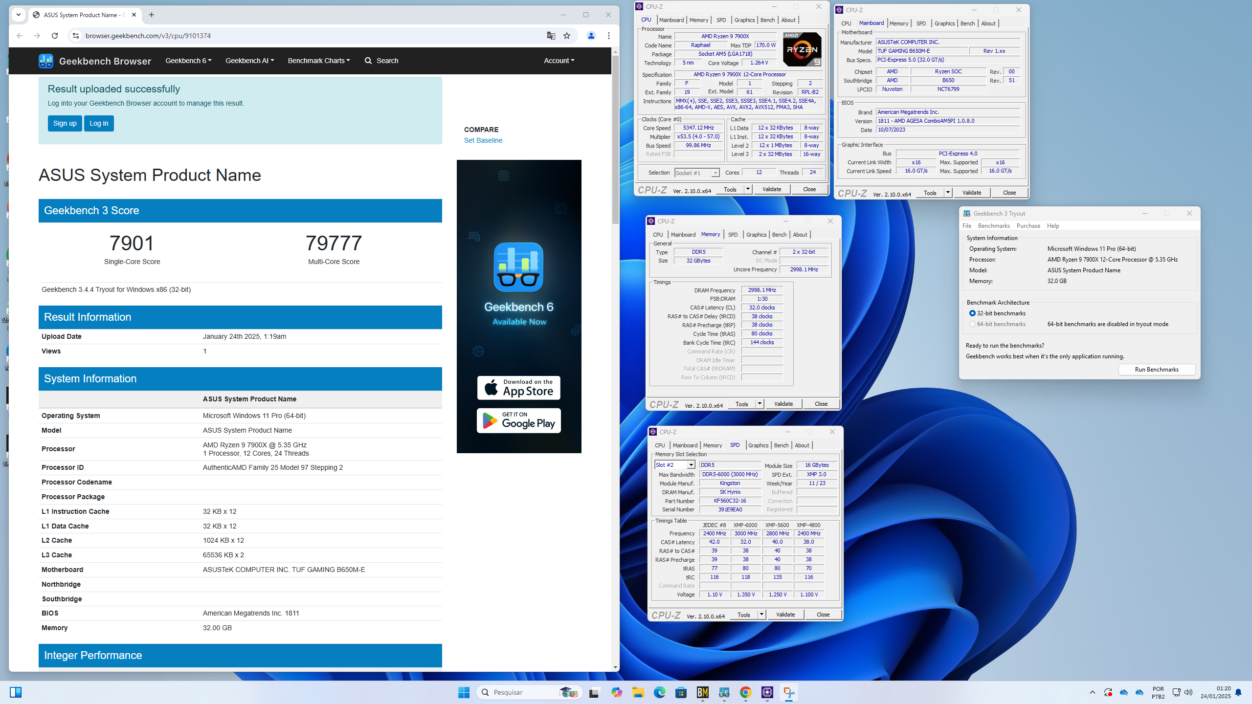Open Chrome's three-dot menu

[609, 36]
